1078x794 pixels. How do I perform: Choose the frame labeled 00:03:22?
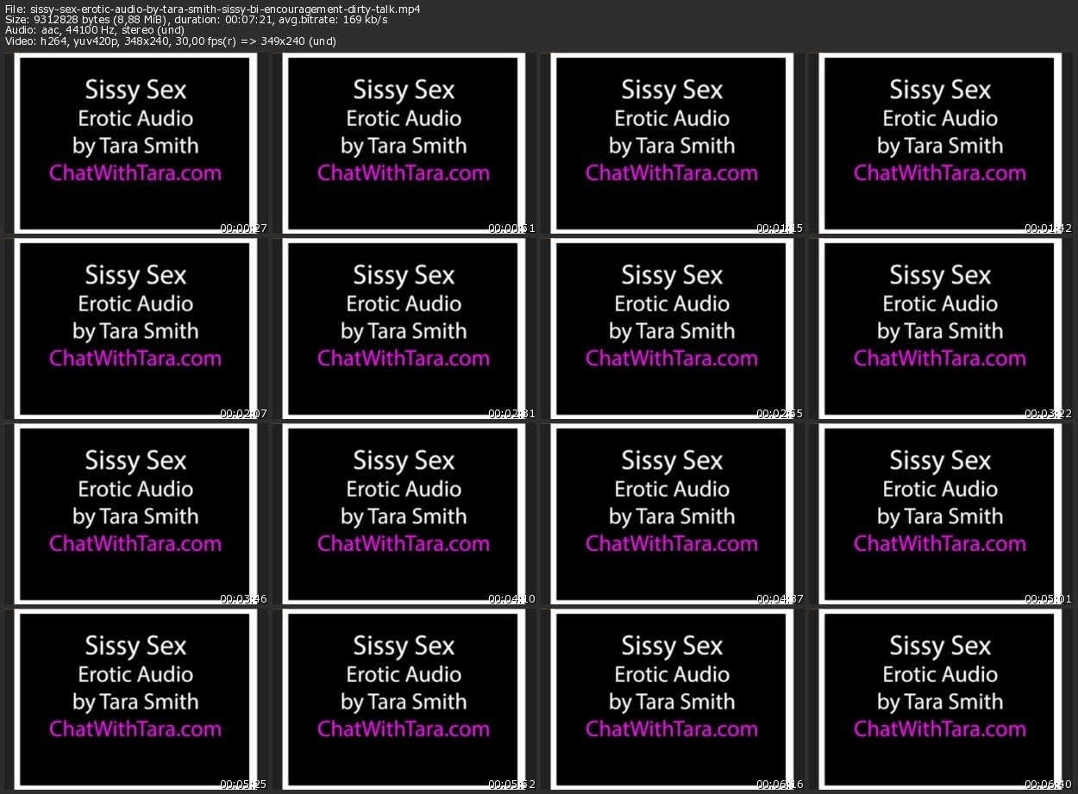pos(940,328)
